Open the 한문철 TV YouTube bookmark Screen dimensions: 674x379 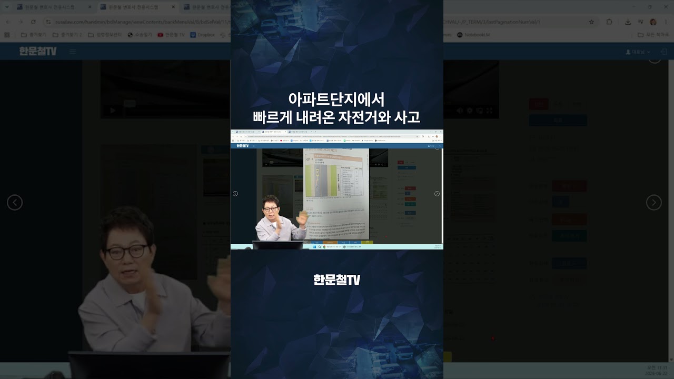tap(171, 35)
